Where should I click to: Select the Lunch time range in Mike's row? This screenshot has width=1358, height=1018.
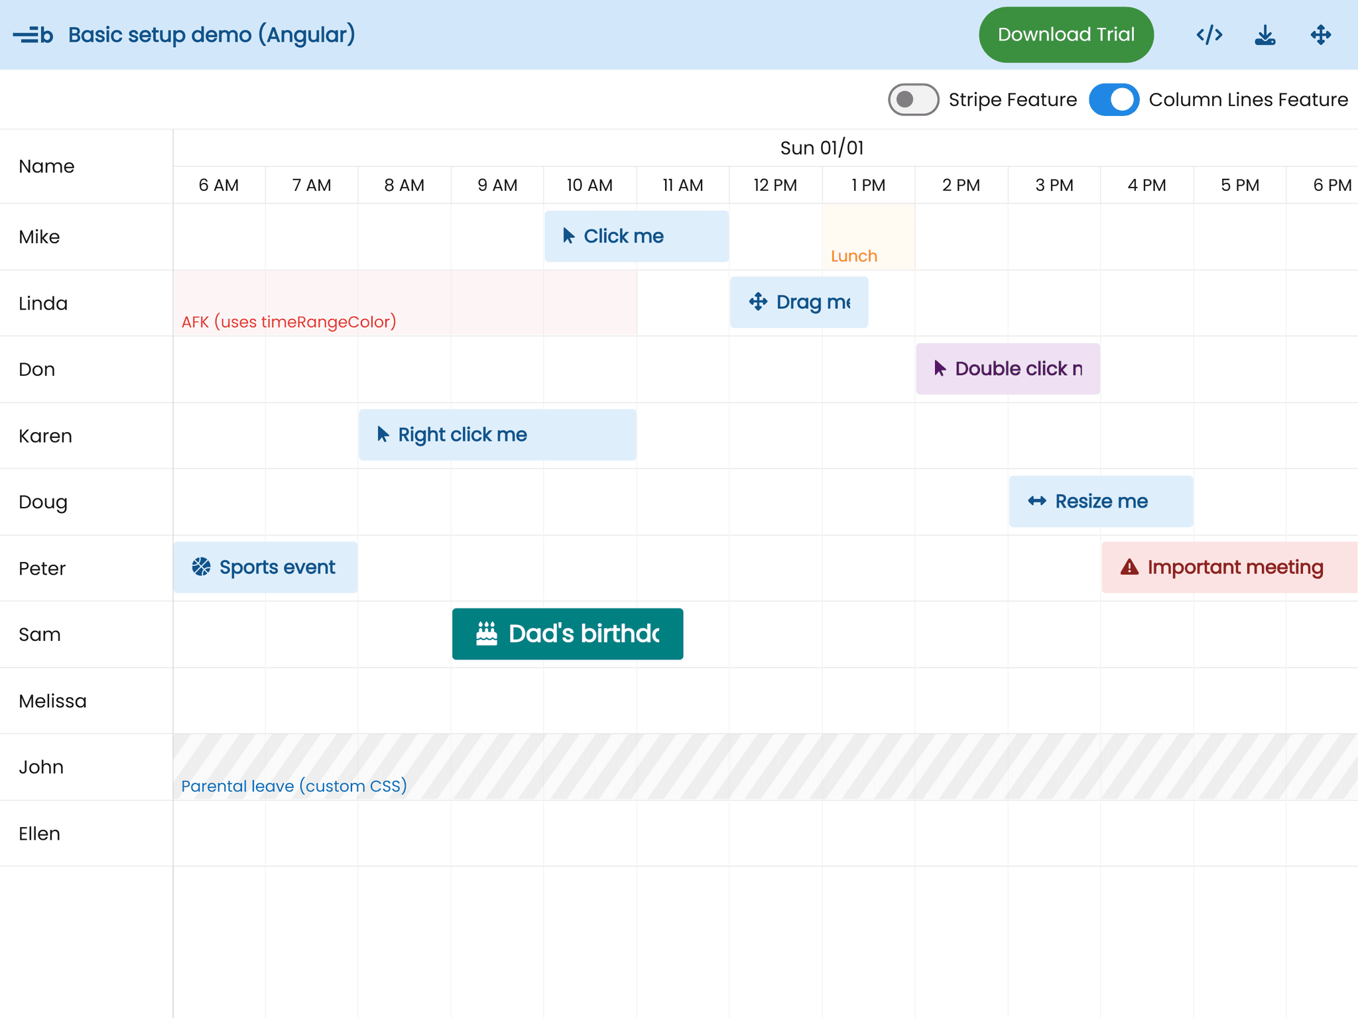pos(868,237)
